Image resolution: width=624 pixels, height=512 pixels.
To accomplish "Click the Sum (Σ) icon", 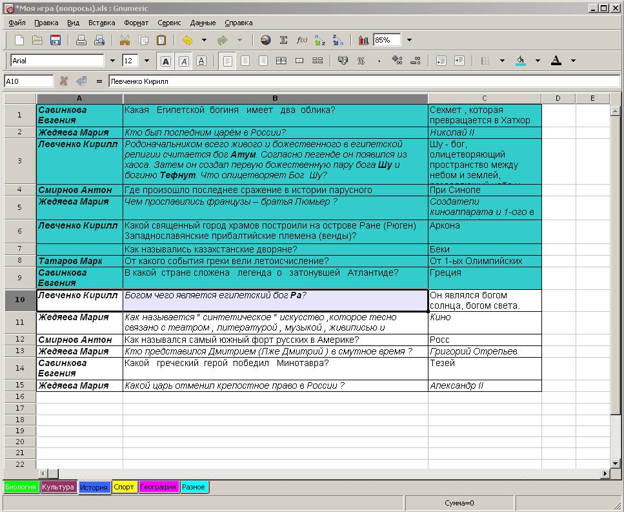I will [283, 40].
